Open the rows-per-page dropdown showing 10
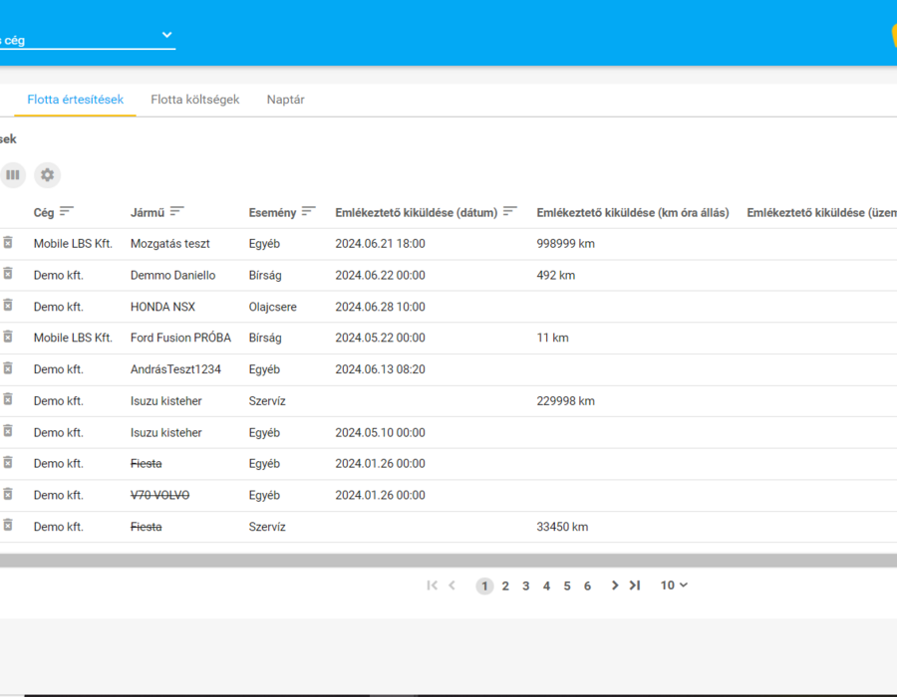Image resolution: width=897 pixels, height=697 pixels. point(674,585)
